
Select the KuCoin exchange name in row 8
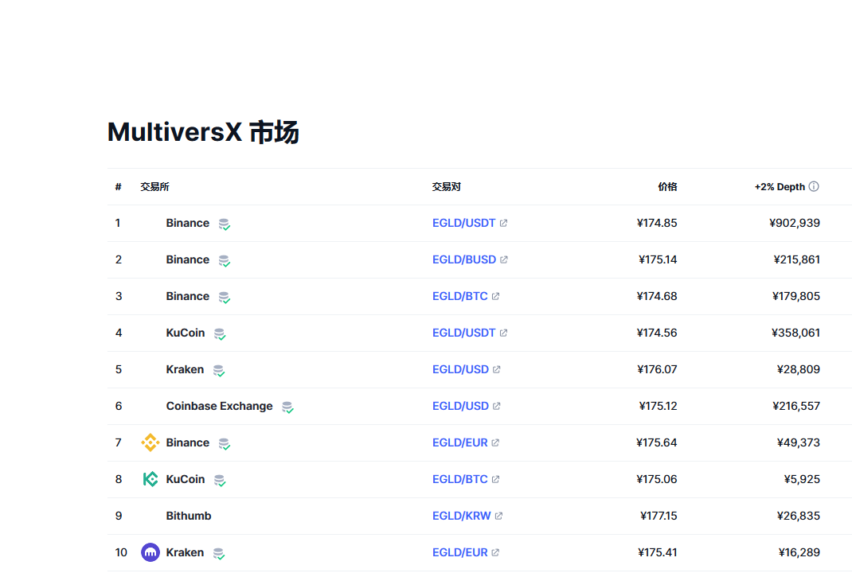tap(186, 479)
